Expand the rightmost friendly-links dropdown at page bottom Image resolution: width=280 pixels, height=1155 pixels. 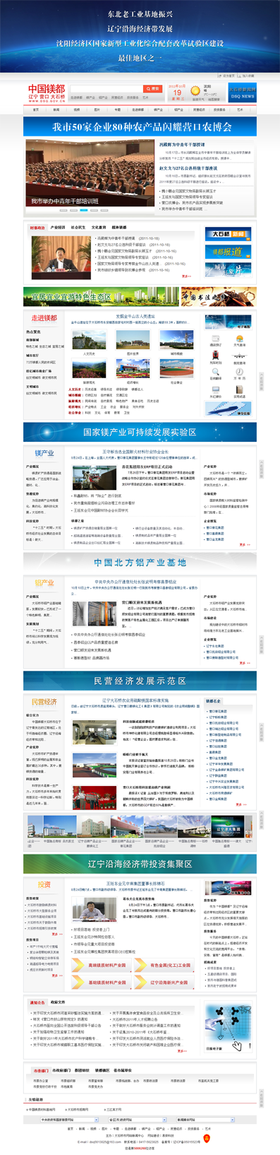(x=205, y=1120)
